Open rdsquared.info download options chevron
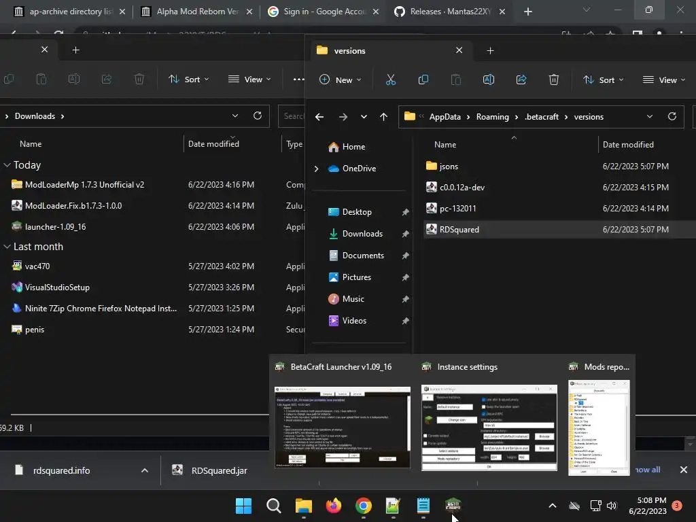696x522 pixels. 144,470
